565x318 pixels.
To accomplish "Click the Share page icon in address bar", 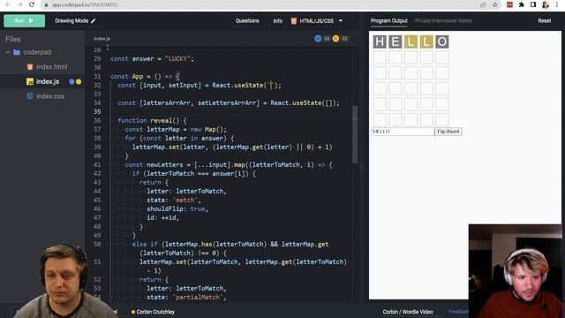I will point(483,4).
